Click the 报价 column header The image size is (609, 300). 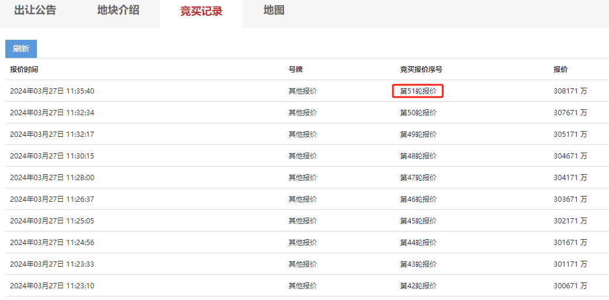pyautogui.click(x=560, y=70)
